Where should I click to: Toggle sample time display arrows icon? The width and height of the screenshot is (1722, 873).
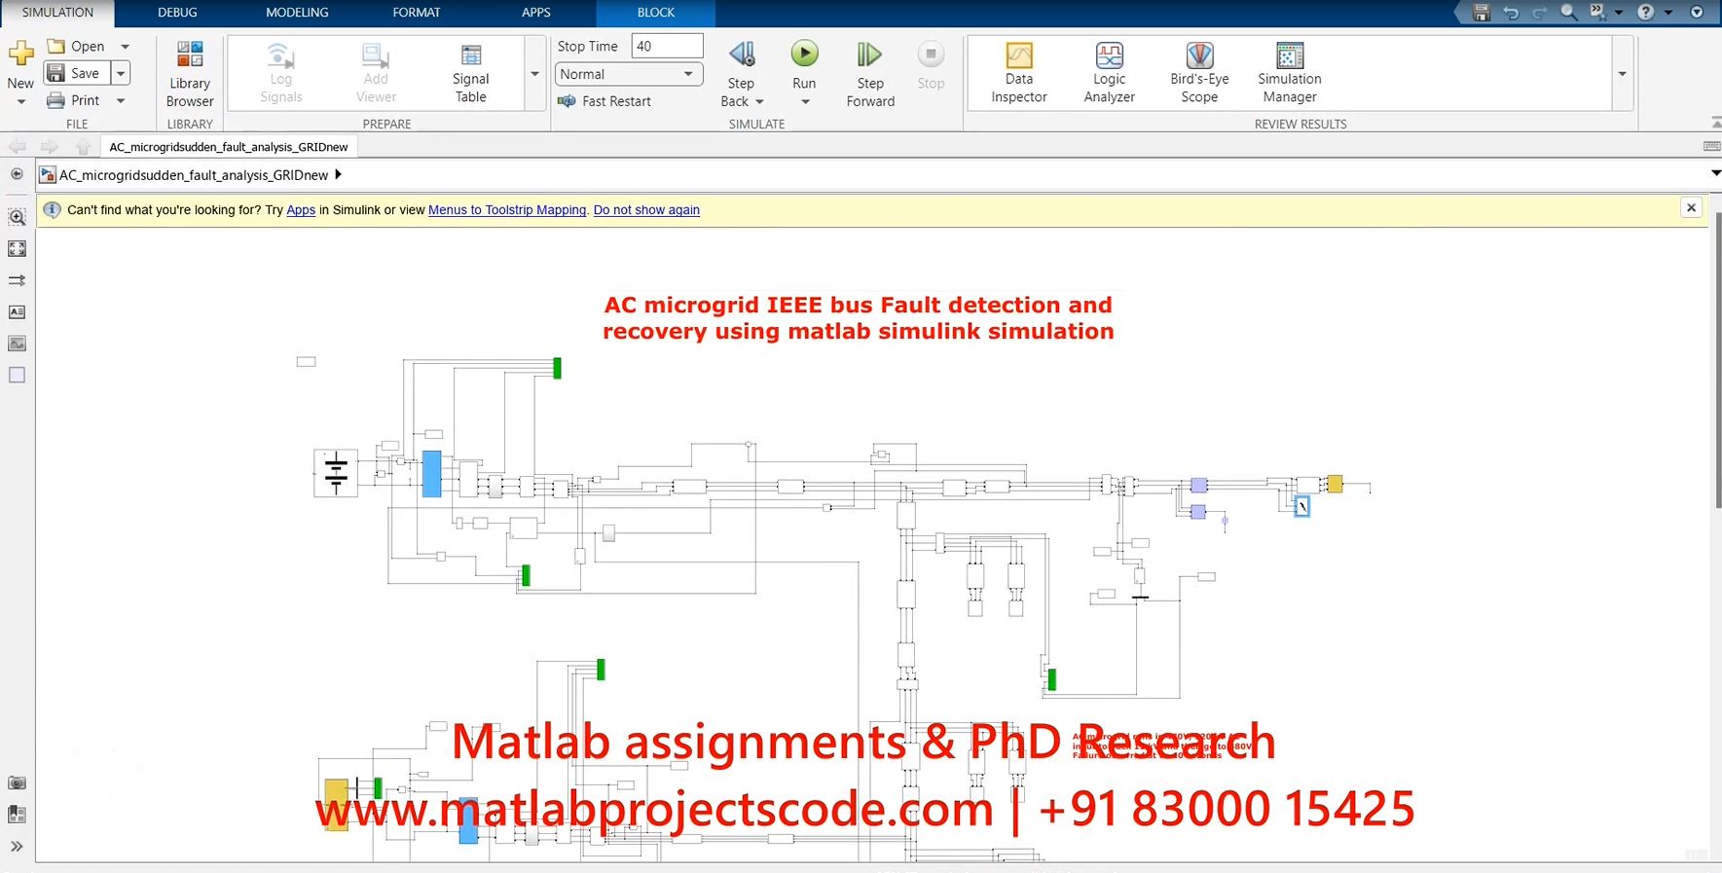(17, 280)
